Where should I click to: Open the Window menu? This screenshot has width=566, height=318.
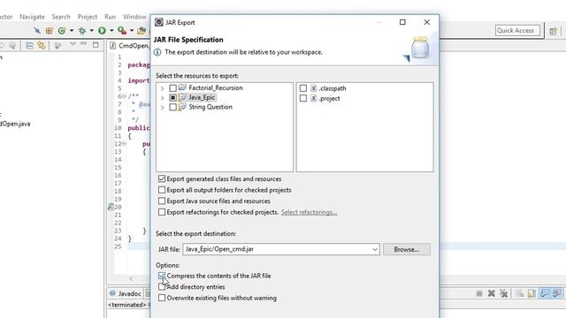pyautogui.click(x=134, y=17)
